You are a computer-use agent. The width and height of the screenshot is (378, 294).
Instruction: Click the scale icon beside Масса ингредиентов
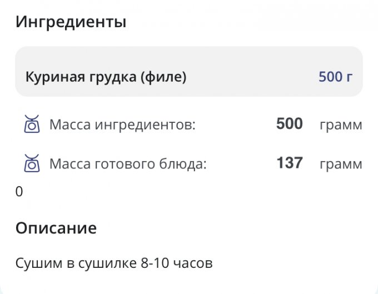pos(32,124)
